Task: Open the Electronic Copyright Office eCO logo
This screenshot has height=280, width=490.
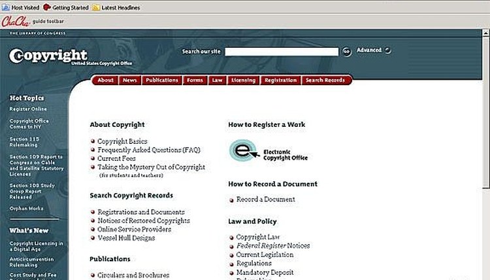Action: coord(269,151)
